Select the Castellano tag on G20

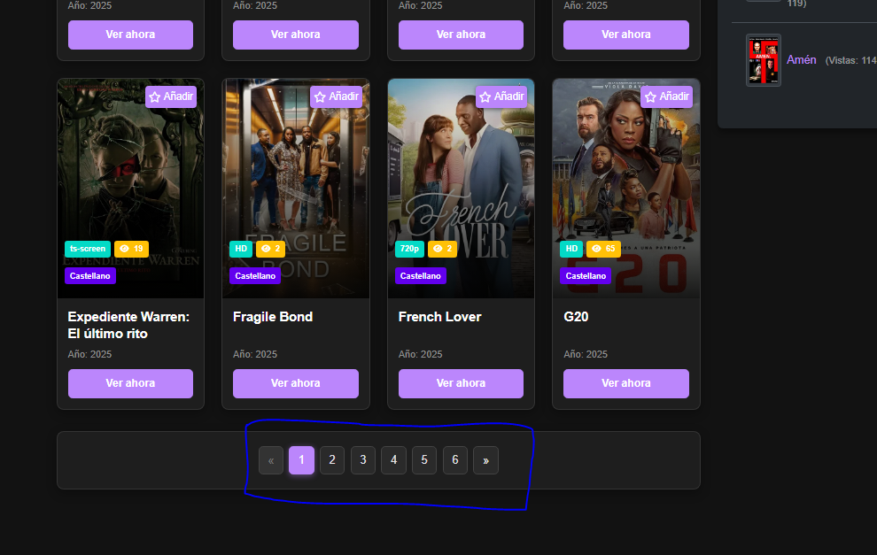pos(586,275)
